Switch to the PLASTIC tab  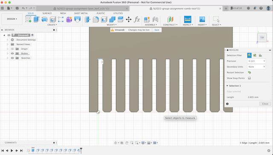point(101,13)
